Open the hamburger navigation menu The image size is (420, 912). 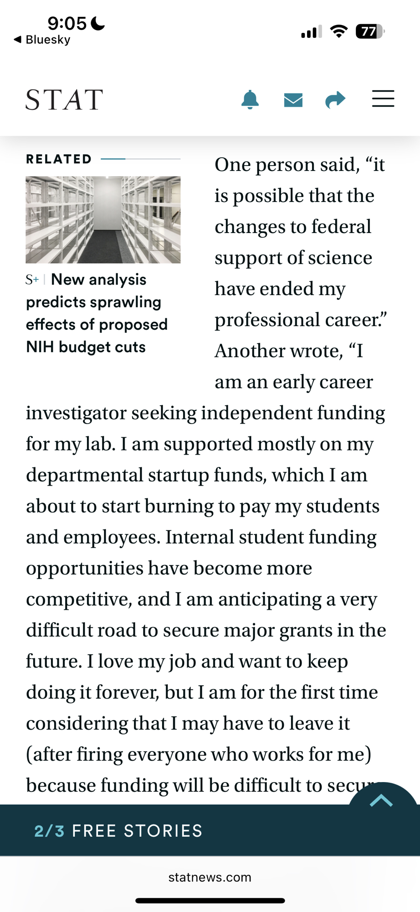(383, 98)
